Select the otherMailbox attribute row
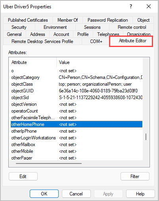 click(x=77, y=145)
